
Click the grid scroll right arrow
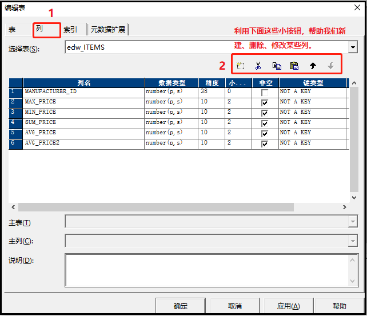(344, 207)
